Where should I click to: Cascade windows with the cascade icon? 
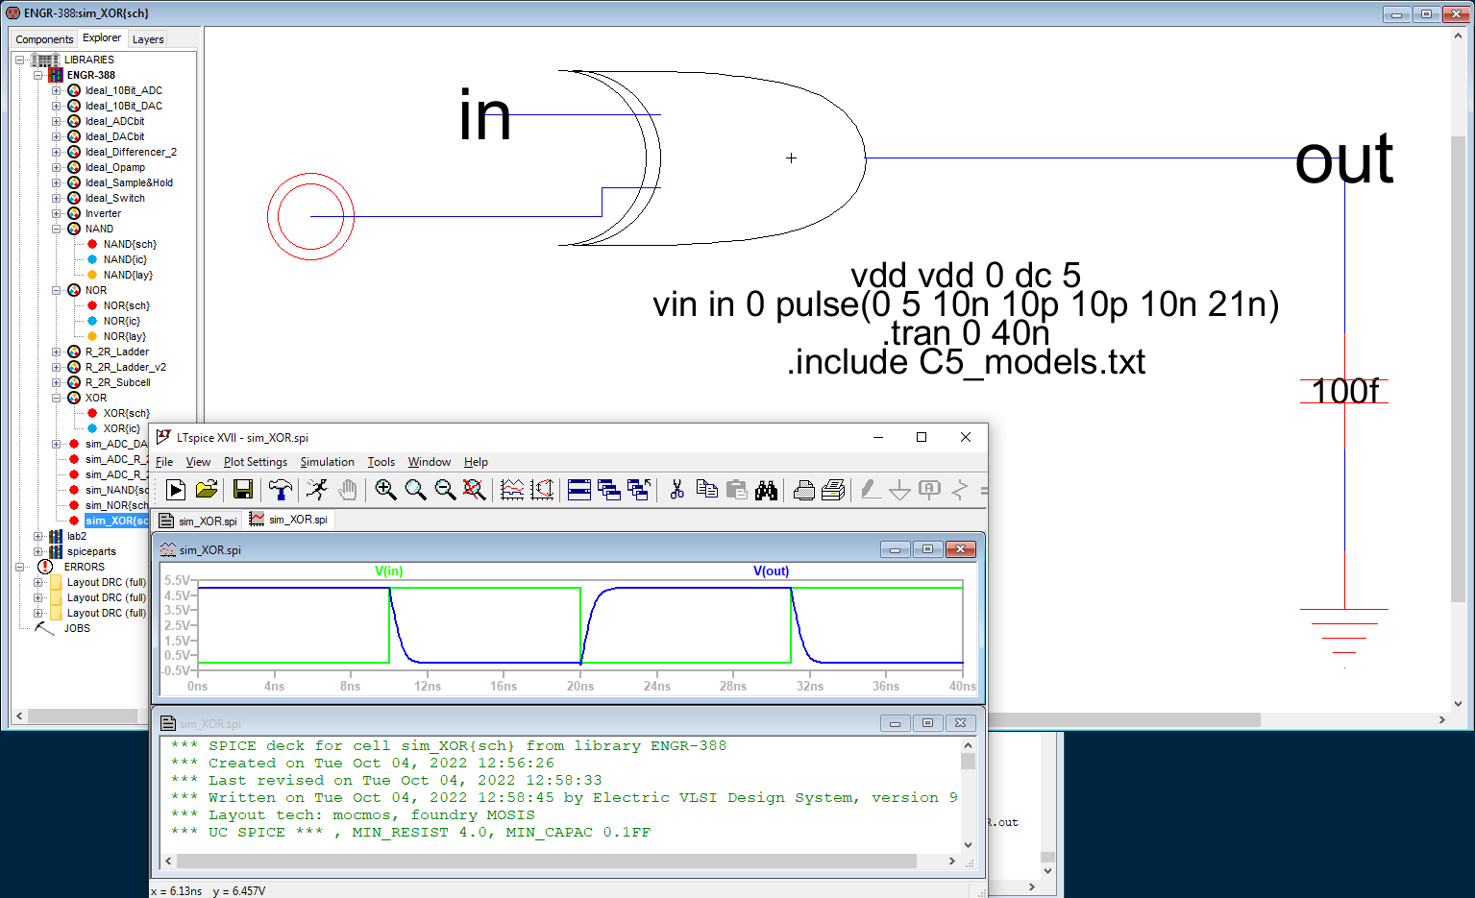click(x=609, y=490)
